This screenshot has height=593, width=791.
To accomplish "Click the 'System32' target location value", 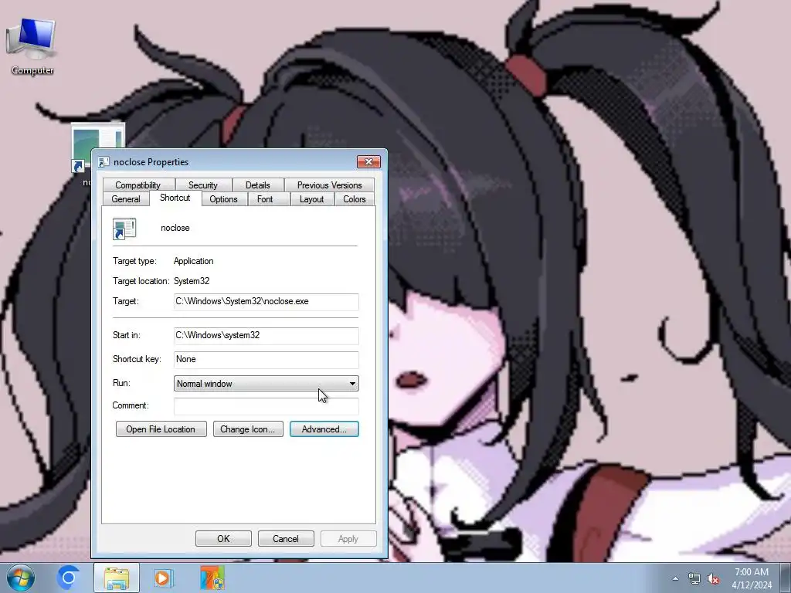I will [192, 281].
